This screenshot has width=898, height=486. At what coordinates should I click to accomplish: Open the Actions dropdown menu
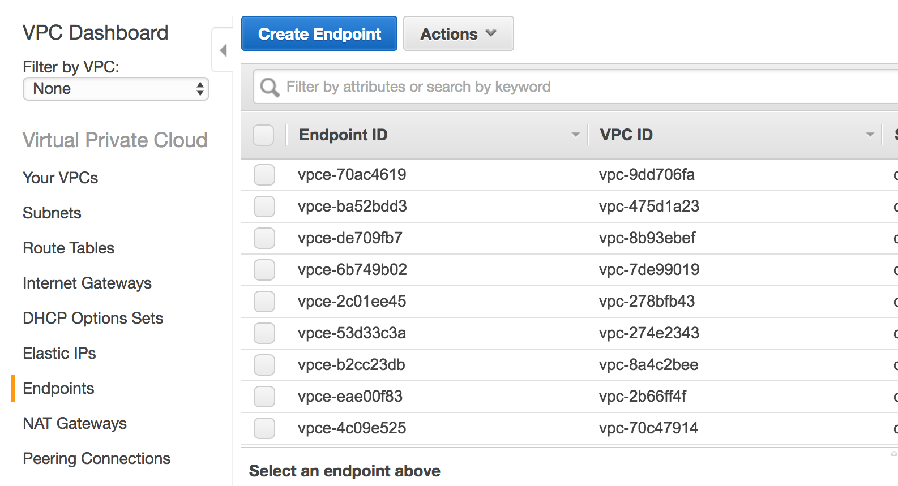coord(458,34)
